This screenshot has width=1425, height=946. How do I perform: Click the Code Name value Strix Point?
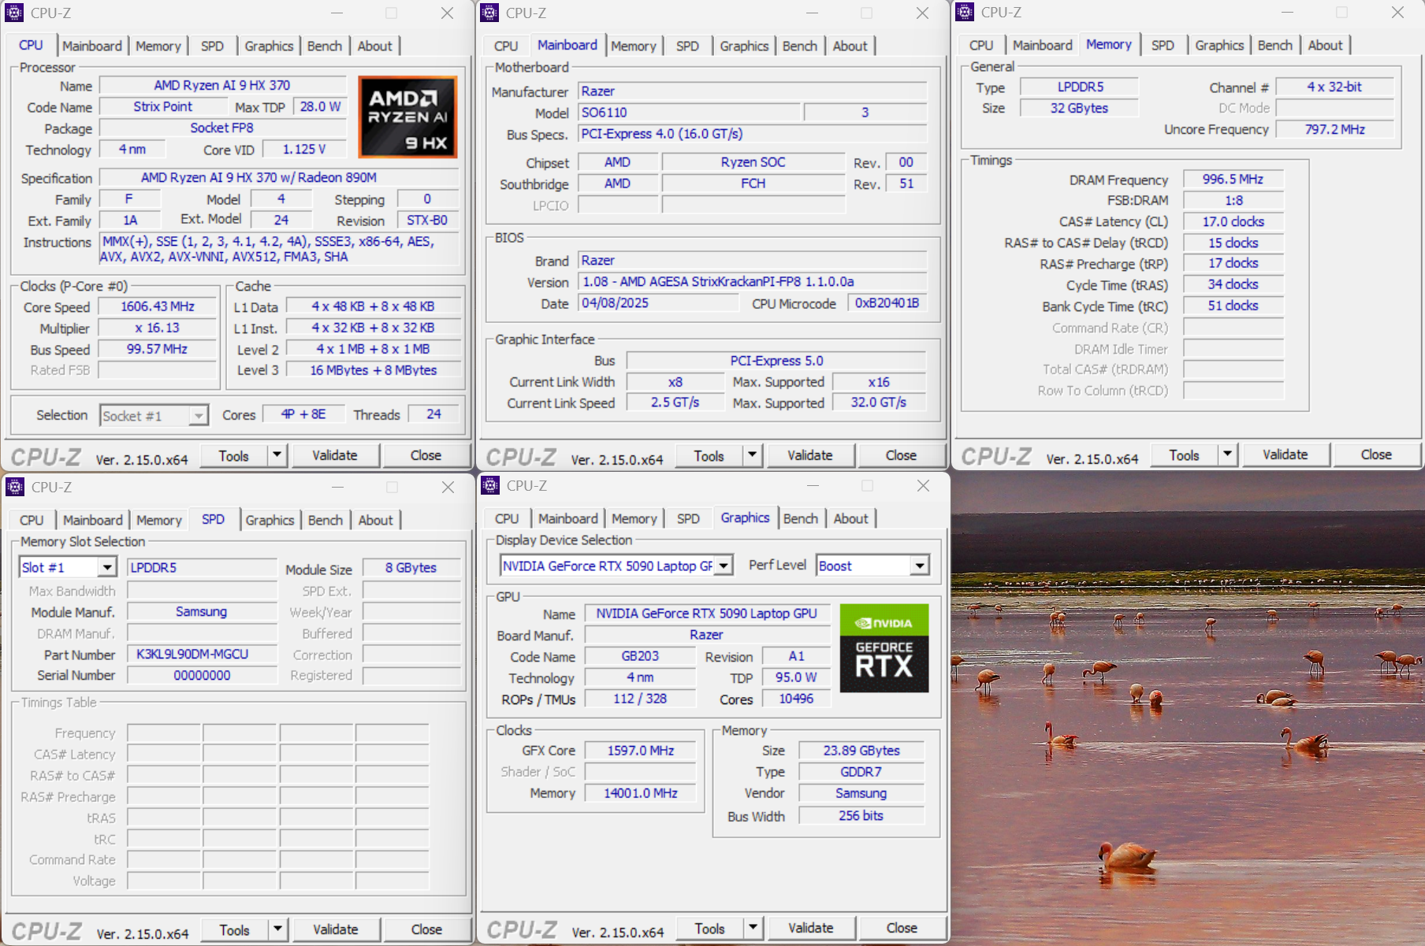163,106
